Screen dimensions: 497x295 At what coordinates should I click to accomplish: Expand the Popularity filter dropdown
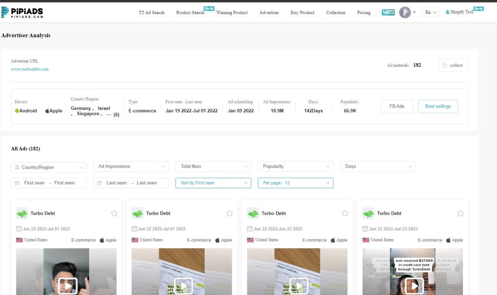(x=295, y=167)
